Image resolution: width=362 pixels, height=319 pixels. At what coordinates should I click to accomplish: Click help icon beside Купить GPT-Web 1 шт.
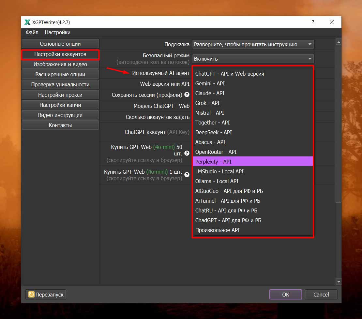coord(187,175)
